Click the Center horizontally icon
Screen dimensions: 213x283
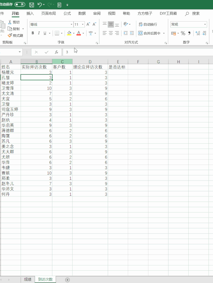coord(111,33)
